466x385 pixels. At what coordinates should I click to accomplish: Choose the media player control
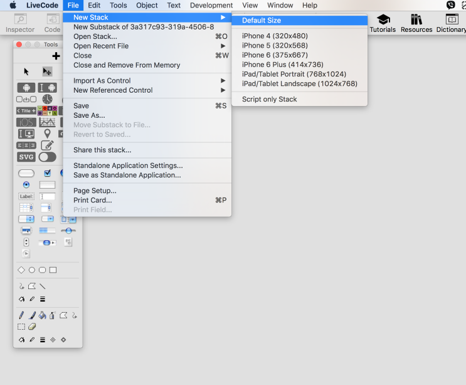(26, 253)
